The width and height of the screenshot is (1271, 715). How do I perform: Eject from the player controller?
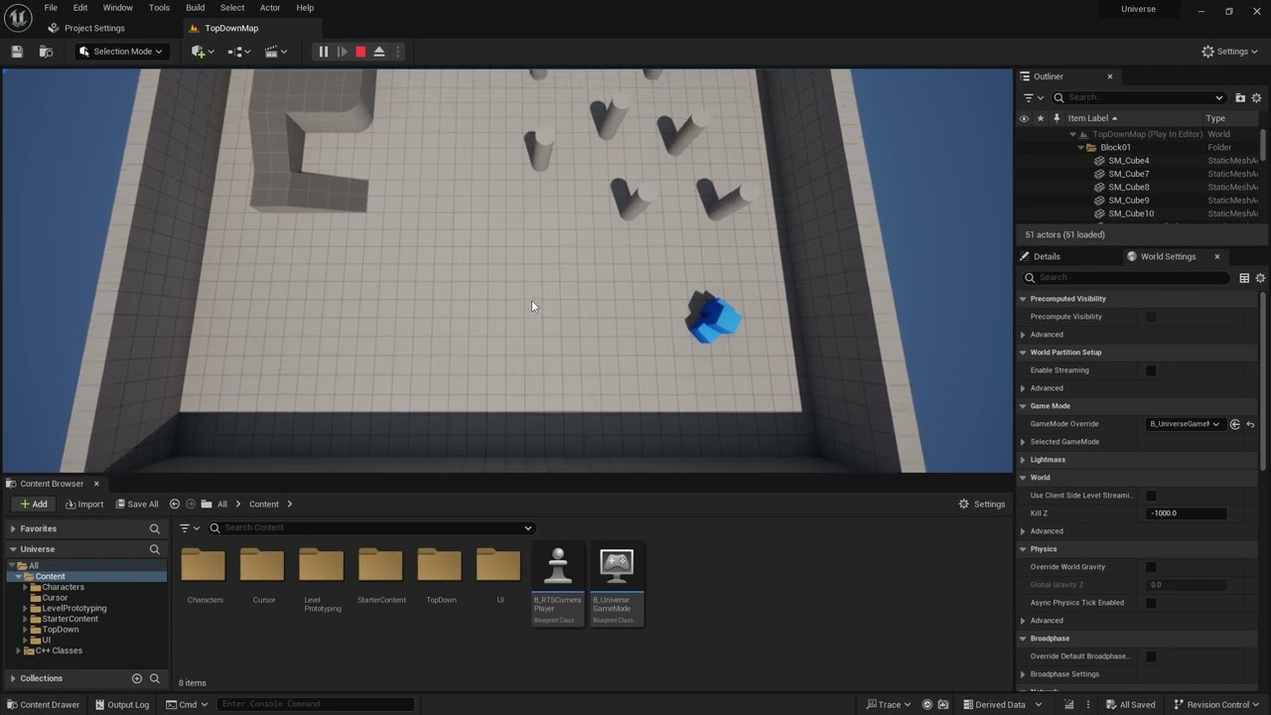point(379,52)
